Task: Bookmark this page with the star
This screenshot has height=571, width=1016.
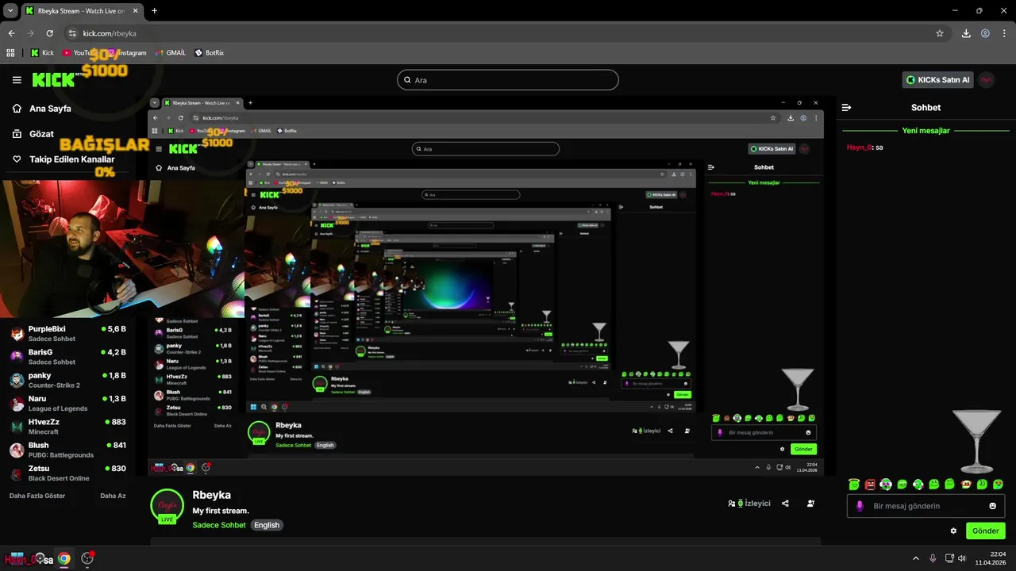Action: pos(940,33)
